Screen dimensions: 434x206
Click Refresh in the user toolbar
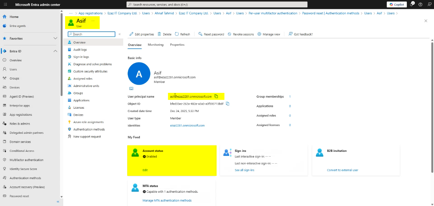pos(182,34)
